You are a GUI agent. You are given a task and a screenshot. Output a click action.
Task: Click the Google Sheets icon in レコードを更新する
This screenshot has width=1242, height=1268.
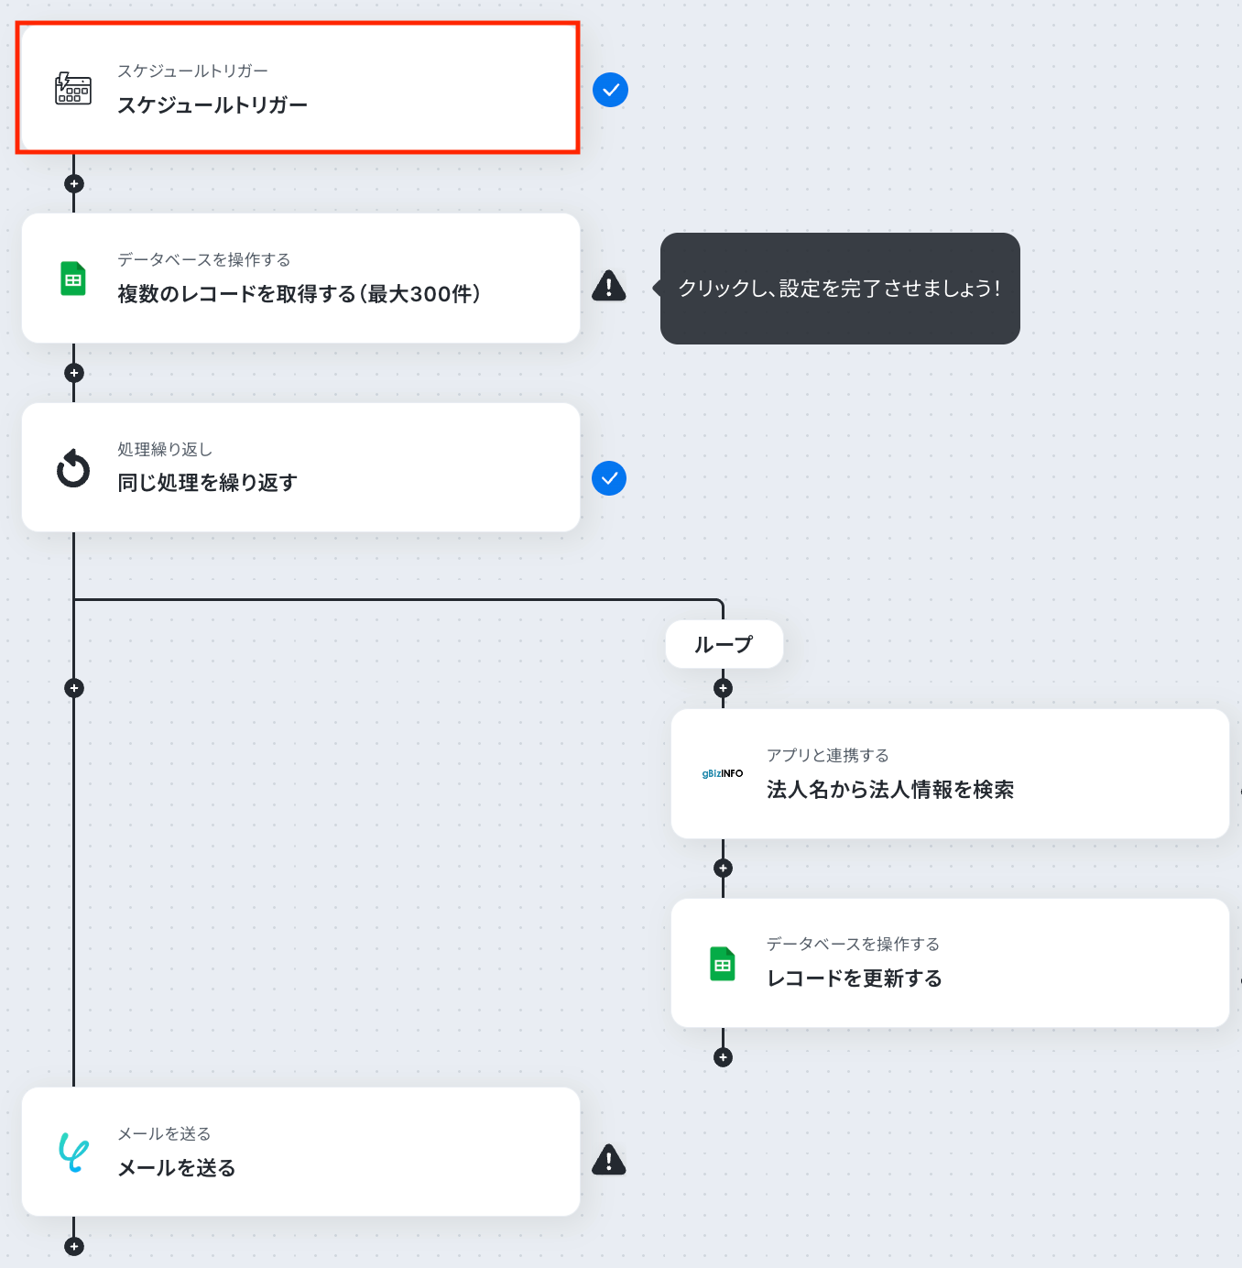(723, 964)
